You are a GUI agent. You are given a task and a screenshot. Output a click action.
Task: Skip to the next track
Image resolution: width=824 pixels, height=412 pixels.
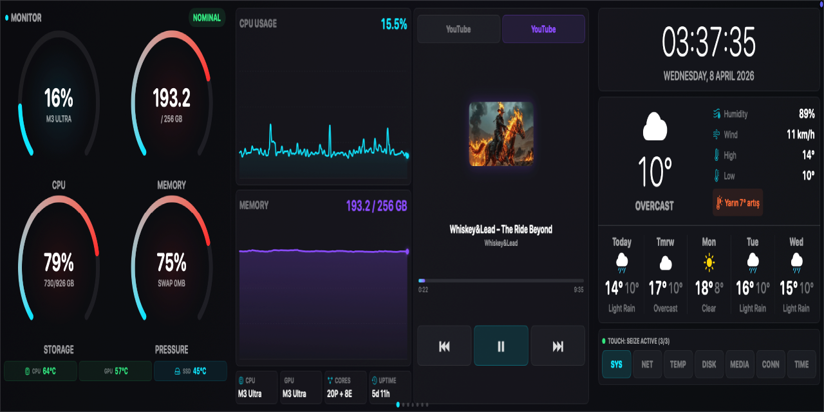click(558, 346)
